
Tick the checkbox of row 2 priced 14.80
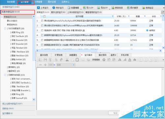tap(42, 25)
